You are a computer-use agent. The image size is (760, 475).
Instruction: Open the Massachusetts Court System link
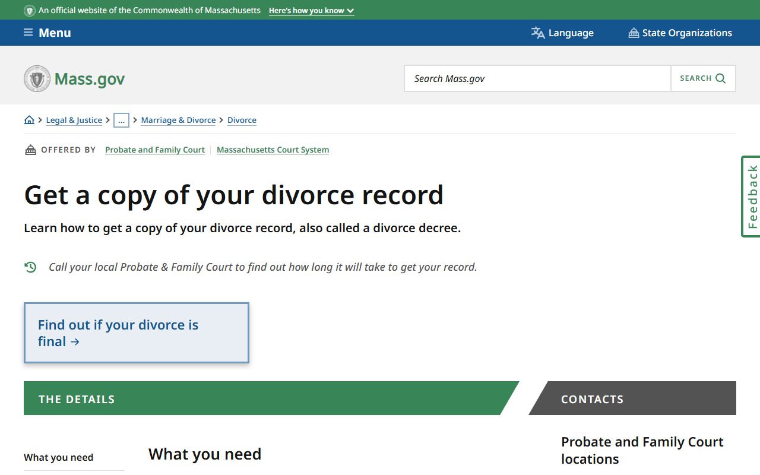(x=273, y=150)
